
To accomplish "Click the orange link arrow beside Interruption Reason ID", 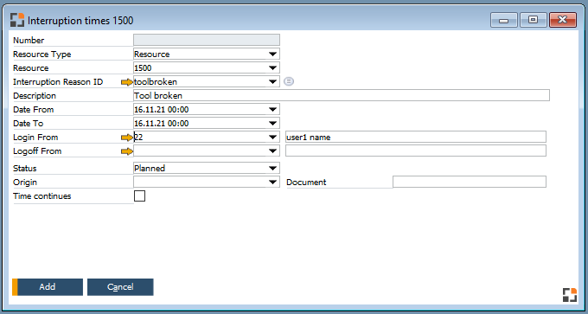I will click(127, 82).
